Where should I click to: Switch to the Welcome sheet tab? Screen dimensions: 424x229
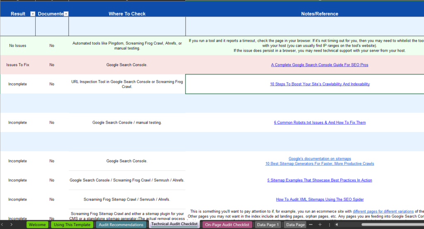pyautogui.click(x=37, y=225)
